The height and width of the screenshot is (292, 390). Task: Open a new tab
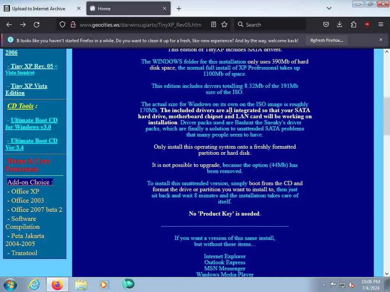pos(179,9)
